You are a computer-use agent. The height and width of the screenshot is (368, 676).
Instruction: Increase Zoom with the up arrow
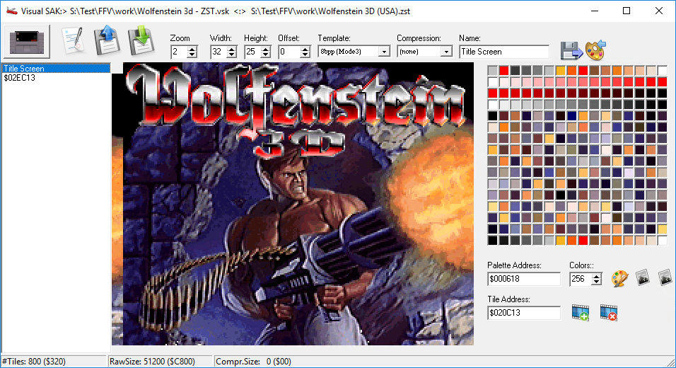coord(192,49)
